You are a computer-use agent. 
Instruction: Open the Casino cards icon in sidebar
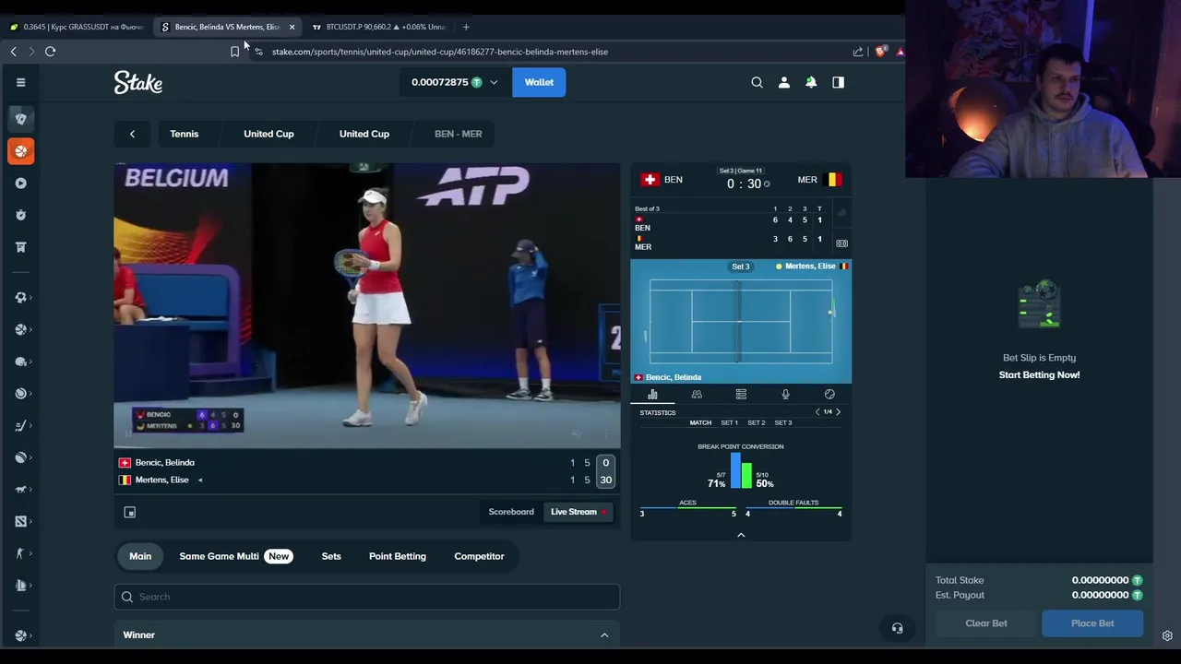pyautogui.click(x=20, y=118)
